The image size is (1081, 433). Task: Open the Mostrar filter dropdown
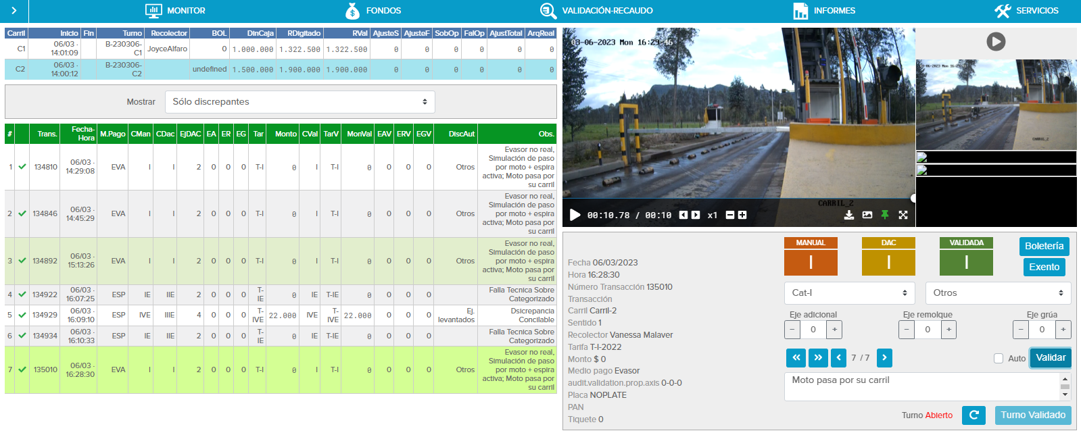click(x=300, y=102)
